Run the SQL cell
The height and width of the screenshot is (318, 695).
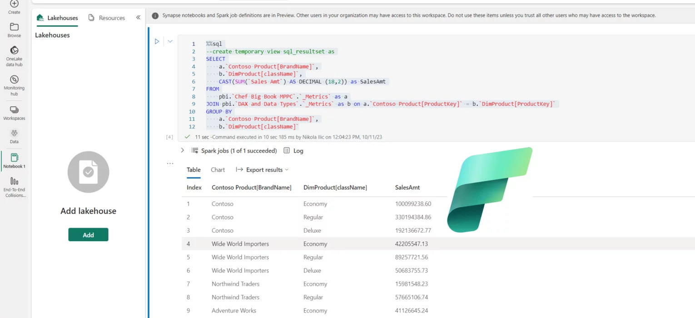pos(157,41)
